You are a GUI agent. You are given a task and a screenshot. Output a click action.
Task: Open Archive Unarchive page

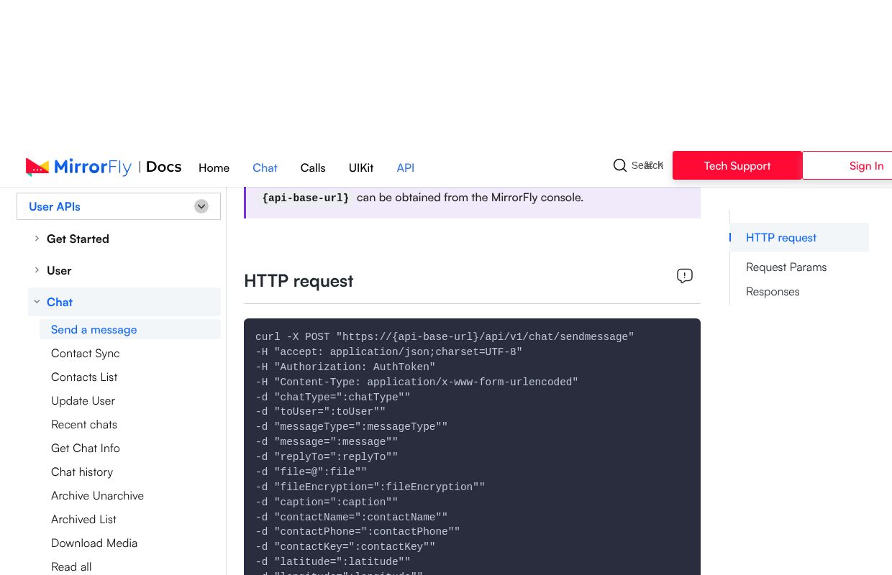(97, 495)
